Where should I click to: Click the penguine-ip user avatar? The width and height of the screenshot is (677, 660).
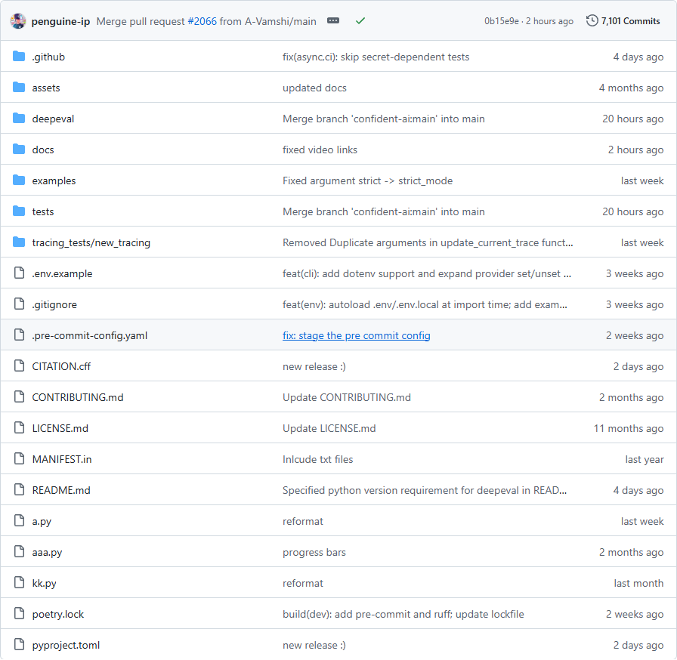tap(18, 21)
